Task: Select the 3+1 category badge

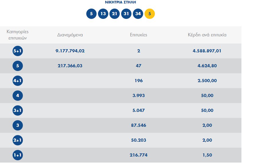Action: (18, 110)
